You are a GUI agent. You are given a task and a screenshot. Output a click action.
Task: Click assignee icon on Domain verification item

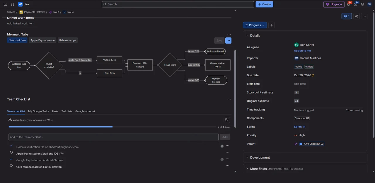[222, 146]
